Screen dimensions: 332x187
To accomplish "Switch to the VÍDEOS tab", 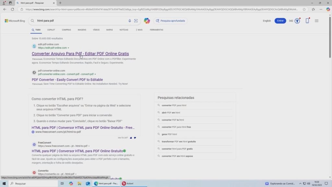I will [96, 30].
